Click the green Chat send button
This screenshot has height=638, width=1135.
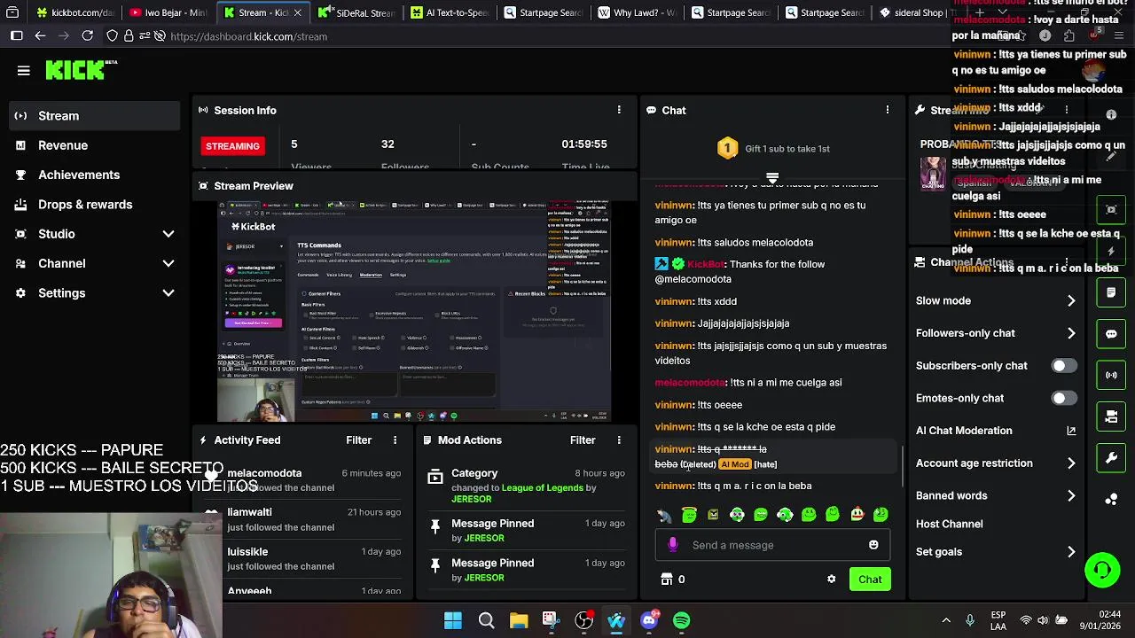click(x=870, y=580)
